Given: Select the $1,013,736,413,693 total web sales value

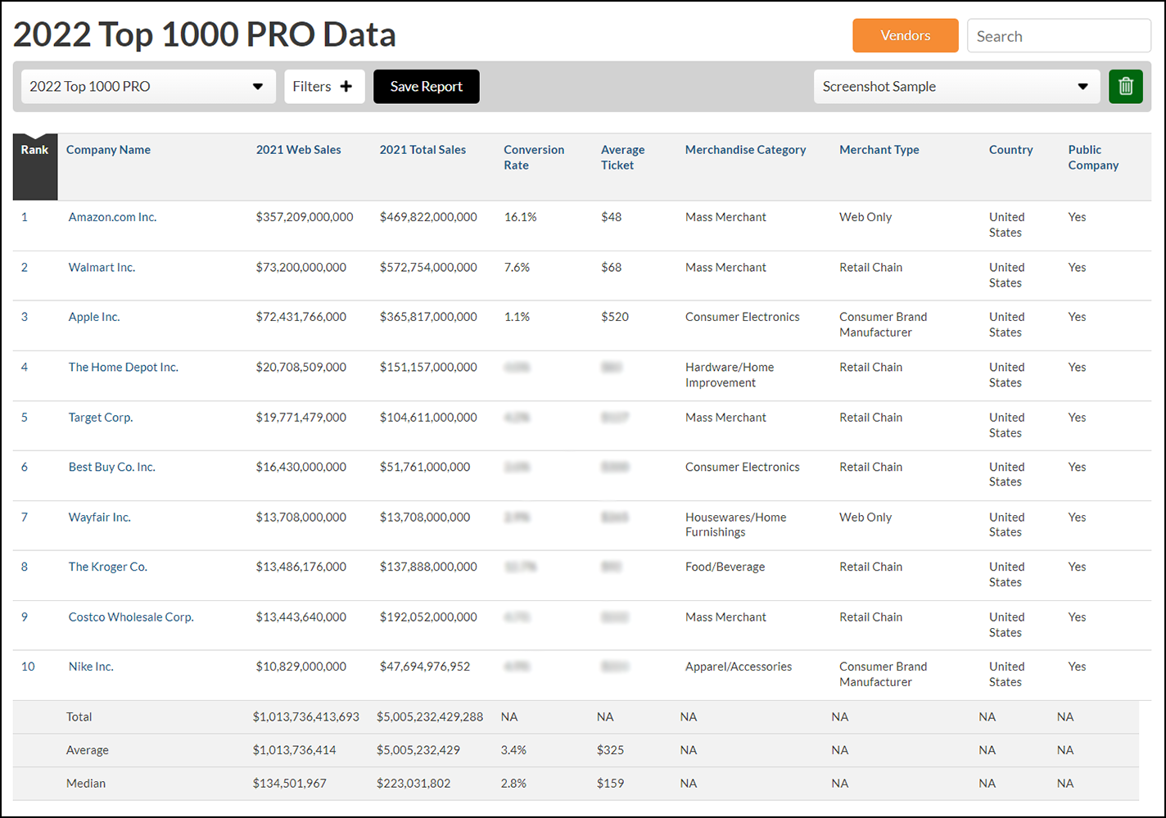Looking at the screenshot, I should [306, 716].
